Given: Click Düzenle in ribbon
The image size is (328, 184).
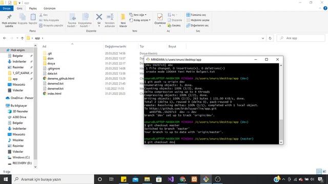Looking at the screenshot, I should (175, 20).
